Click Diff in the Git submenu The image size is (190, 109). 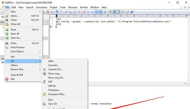pos(65,82)
